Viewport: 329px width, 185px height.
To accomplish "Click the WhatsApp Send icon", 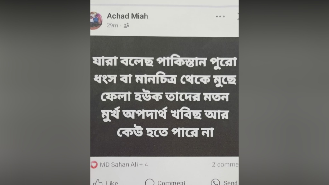I will pyautogui.click(x=216, y=182).
